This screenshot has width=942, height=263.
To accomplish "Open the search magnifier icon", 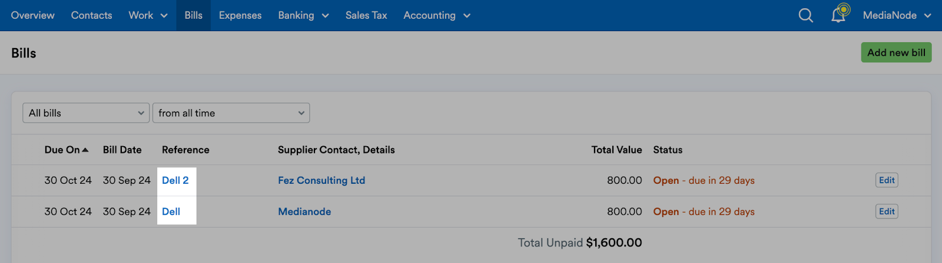I will [x=805, y=15].
